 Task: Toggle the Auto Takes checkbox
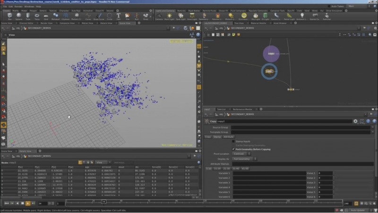(329, 6)
